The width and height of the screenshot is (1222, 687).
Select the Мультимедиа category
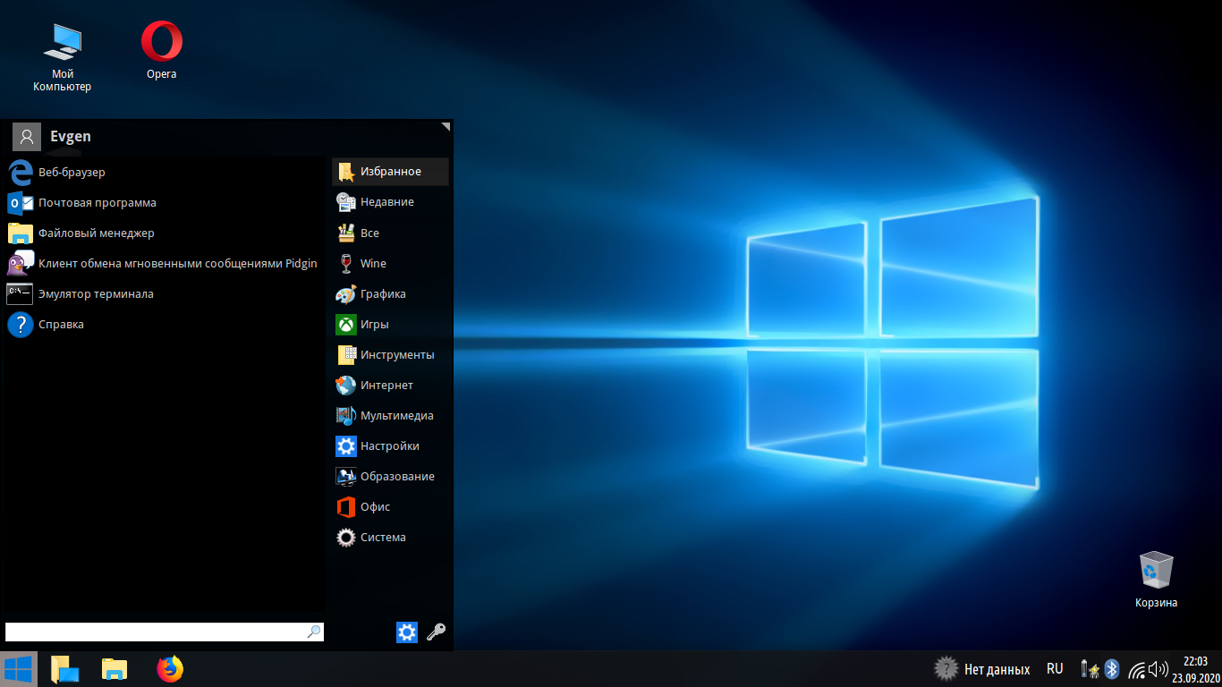point(396,415)
